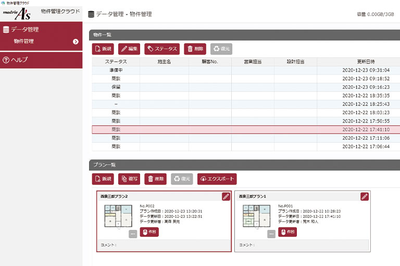Screen dimensions: 400x266
Task: Click 準備中 status cell
Action: (116, 70)
